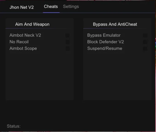This screenshot has width=156, height=132.
Task: Click the Aimbot Neck V2 label text
Action: 25,35
